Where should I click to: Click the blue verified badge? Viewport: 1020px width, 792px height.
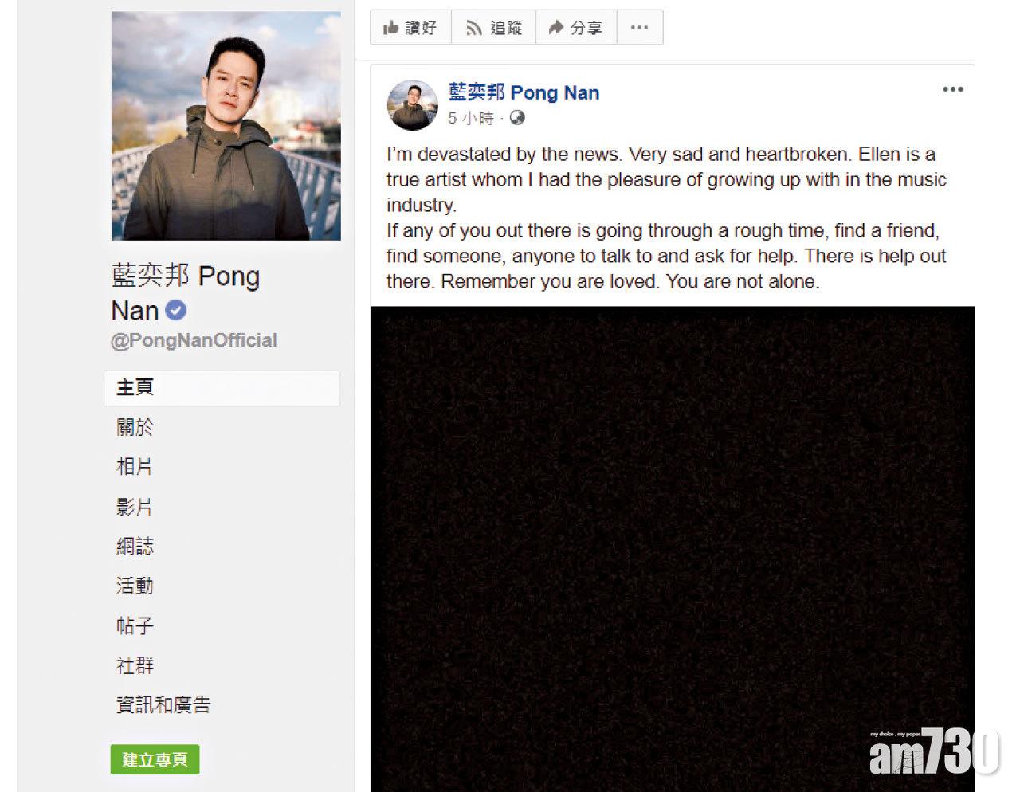(x=176, y=310)
